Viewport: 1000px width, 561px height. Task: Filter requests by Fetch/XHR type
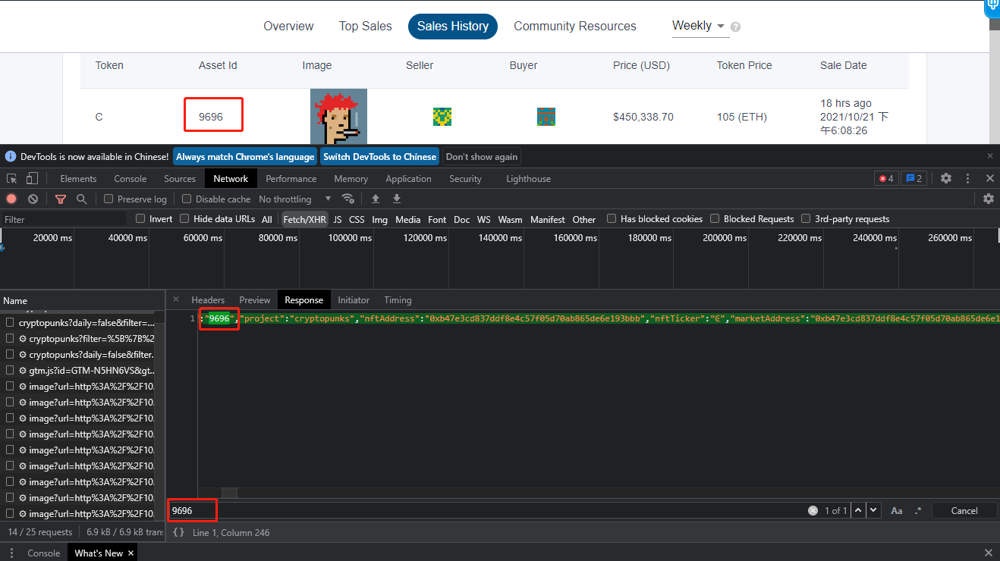[304, 219]
